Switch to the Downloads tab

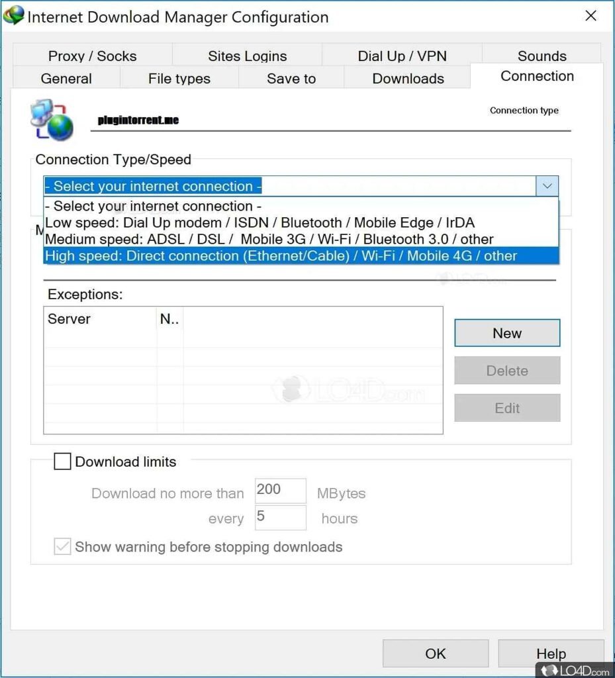point(408,78)
